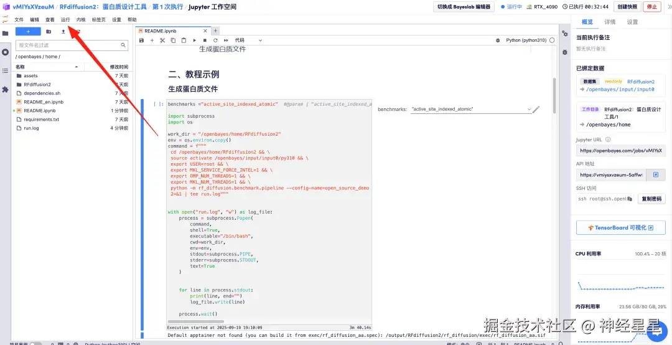Screen dimensions: 672x345
Task: Sort files by 名称 column
Action: 47,67
